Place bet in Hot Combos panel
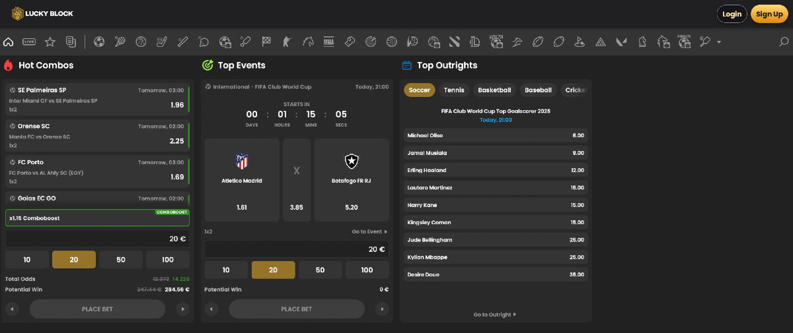The width and height of the screenshot is (793, 333). (97, 309)
